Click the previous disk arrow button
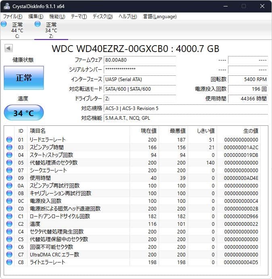 (x=8, y=48)
